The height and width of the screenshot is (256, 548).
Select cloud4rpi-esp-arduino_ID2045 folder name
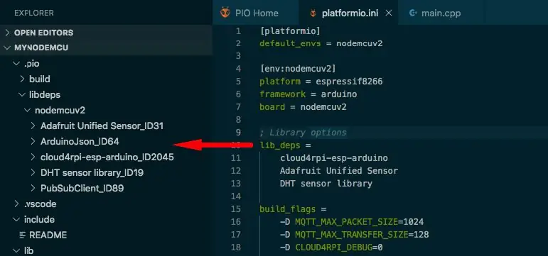(x=107, y=157)
